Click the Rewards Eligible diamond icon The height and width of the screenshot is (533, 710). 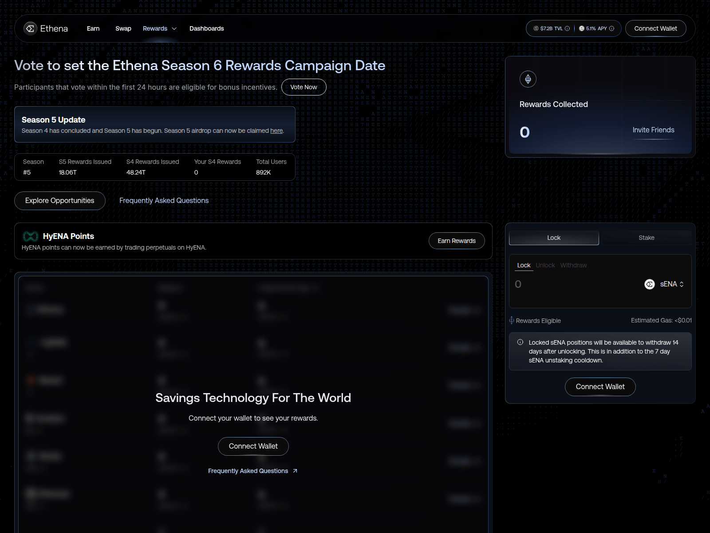tap(511, 320)
